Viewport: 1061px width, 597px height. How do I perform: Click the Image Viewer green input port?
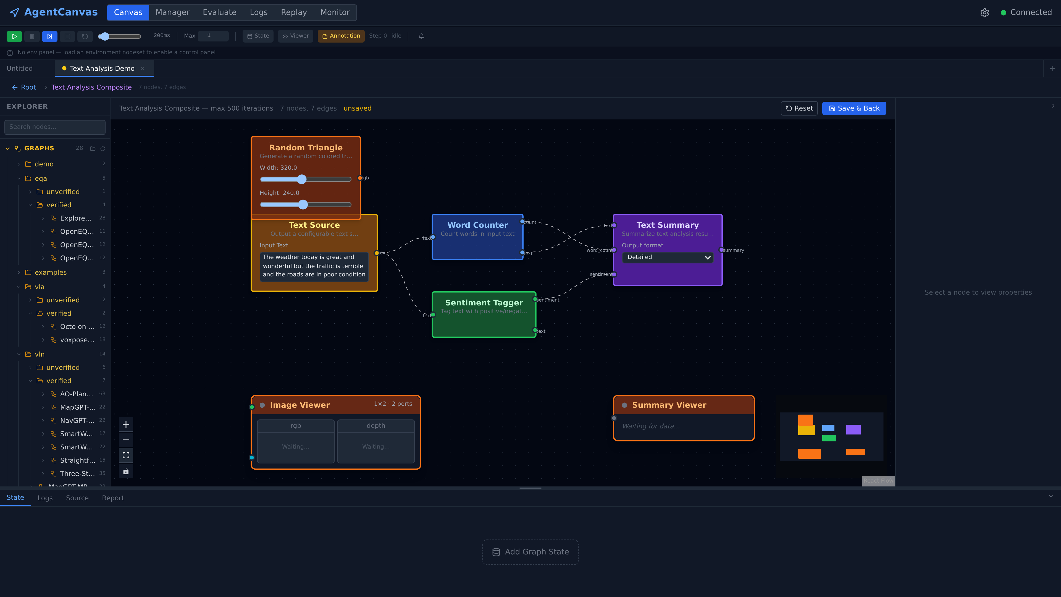[252, 407]
